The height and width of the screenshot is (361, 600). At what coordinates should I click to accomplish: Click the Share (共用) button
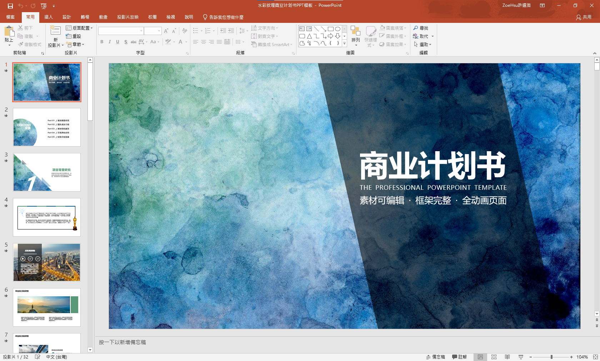coord(584,17)
